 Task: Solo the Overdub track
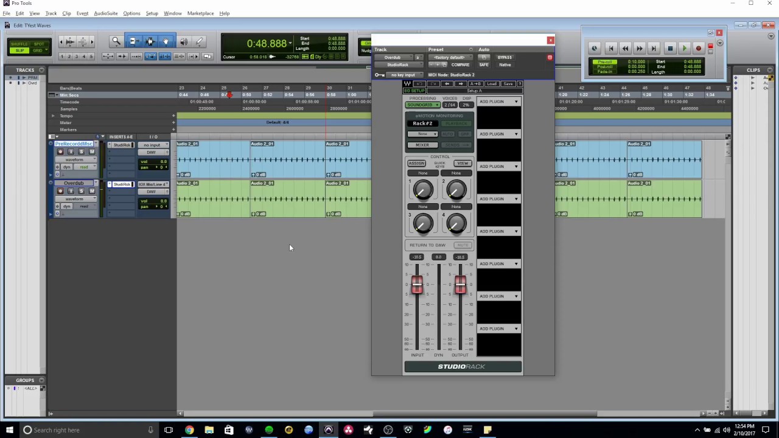click(81, 191)
